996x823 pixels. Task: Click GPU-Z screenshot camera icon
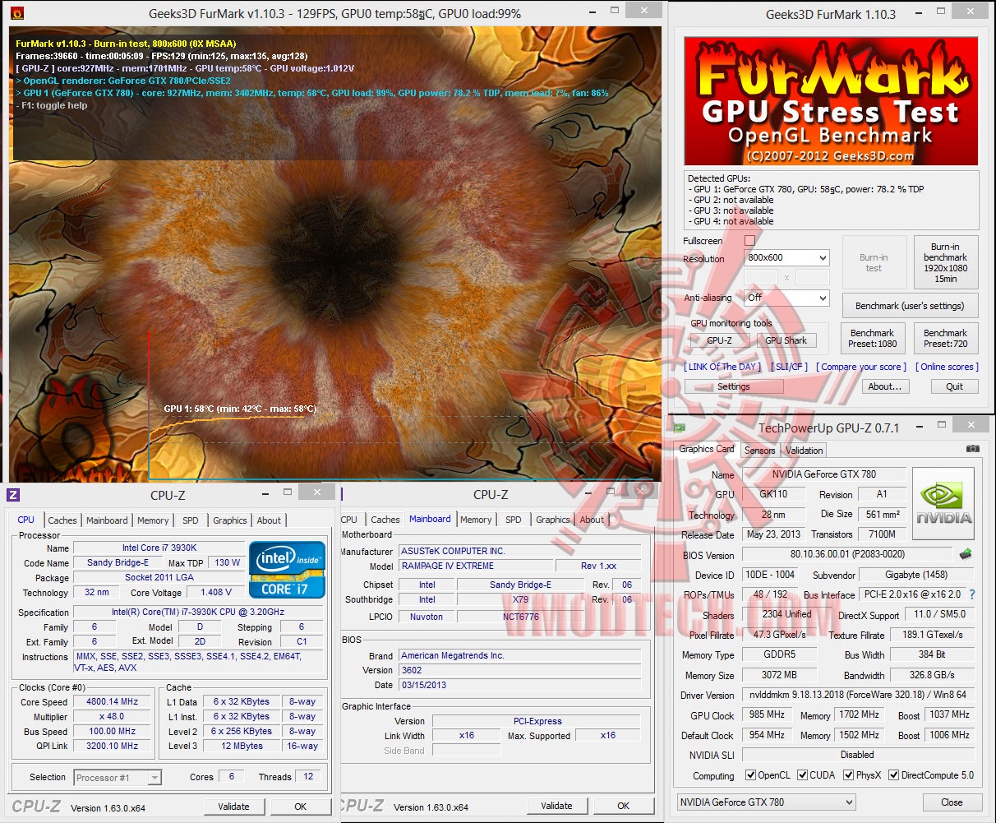click(972, 449)
